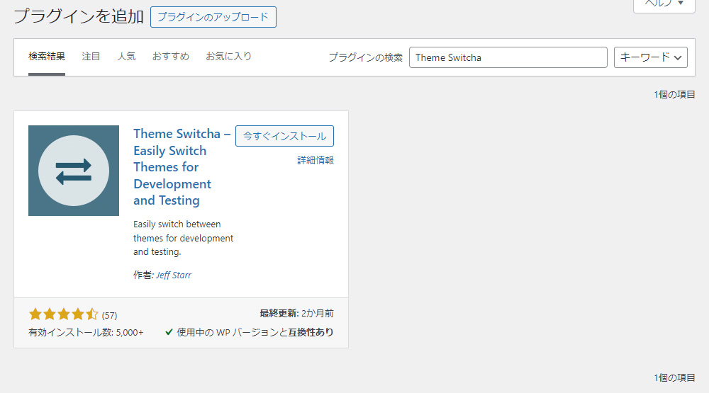Expand the キーワード search type dropdown
Viewport: 709px width, 393px height.
coord(650,57)
